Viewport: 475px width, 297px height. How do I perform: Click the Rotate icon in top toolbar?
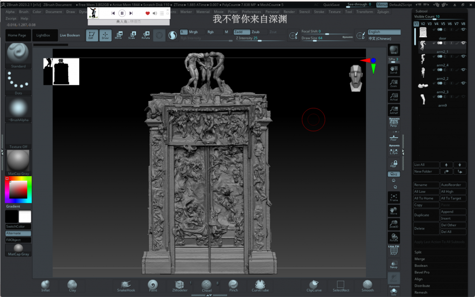[x=146, y=35]
